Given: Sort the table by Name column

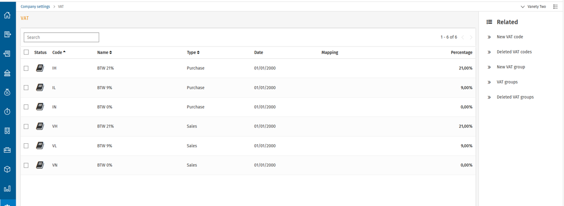Looking at the screenshot, I should pyautogui.click(x=104, y=52).
